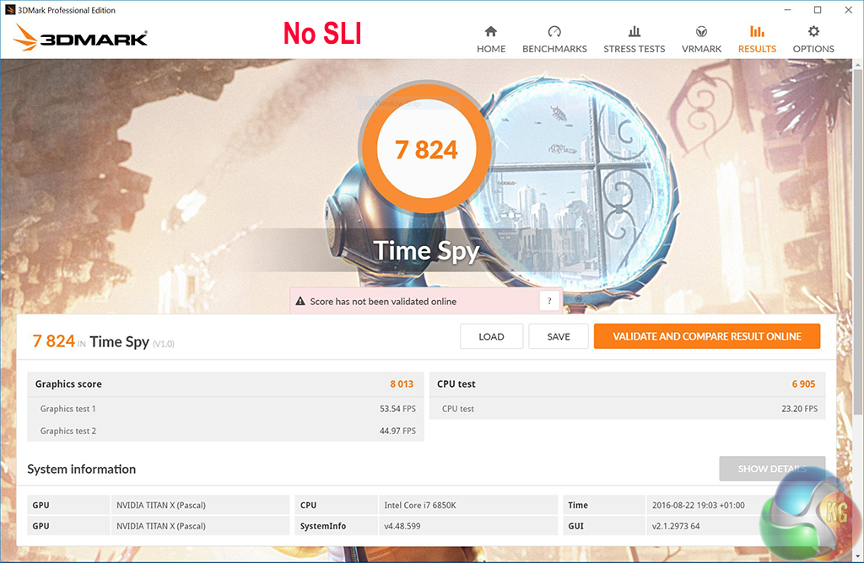Viewport: 864px width, 563px height.
Task: Click second NVIDIA TITAN X (Pascal) GPU entry
Action: point(161,526)
